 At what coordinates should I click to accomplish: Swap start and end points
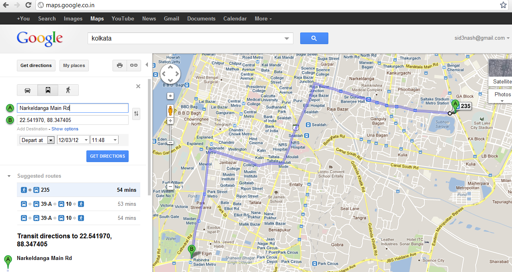coord(137,114)
